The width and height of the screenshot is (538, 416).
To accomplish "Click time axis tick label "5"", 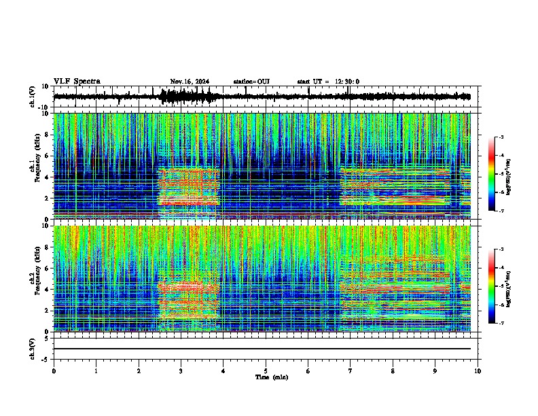I will click(x=266, y=371).
